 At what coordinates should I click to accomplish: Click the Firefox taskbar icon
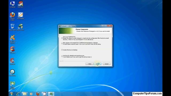point(38,94)
